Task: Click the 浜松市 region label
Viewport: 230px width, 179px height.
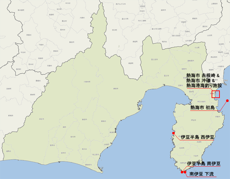Action: (x=41, y=119)
